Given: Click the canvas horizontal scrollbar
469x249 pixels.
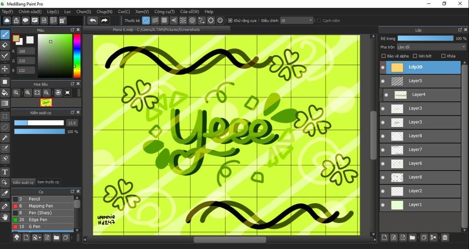Looking at the screenshot, I should (230, 240).
